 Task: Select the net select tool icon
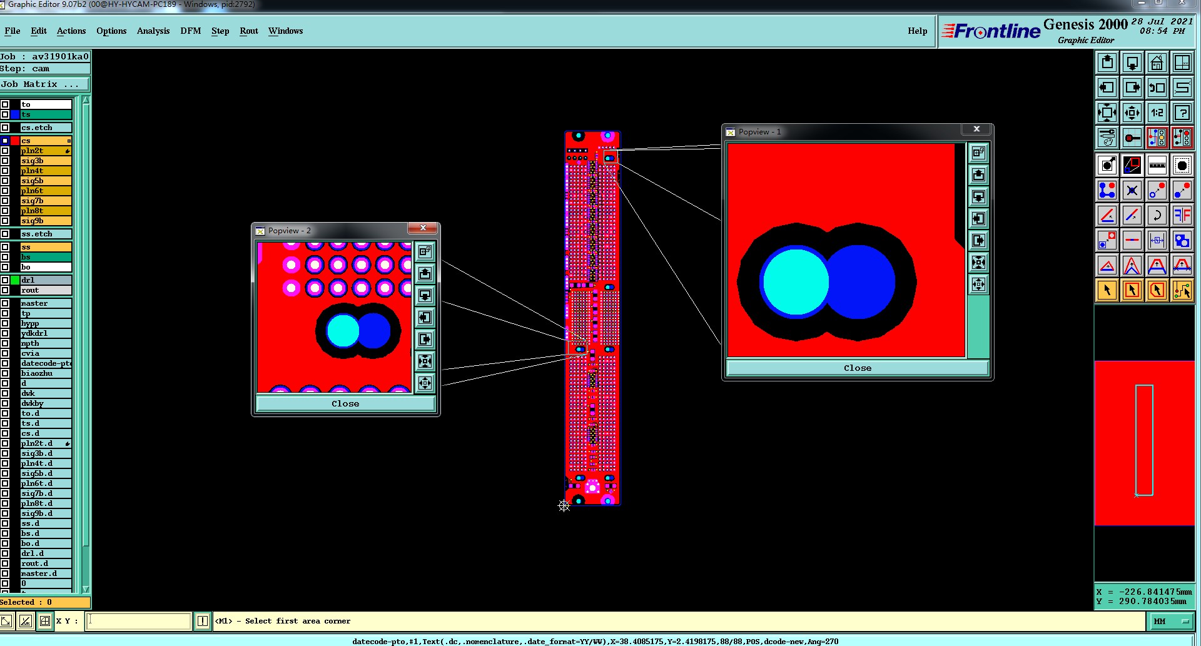(x=1182, y=290)
